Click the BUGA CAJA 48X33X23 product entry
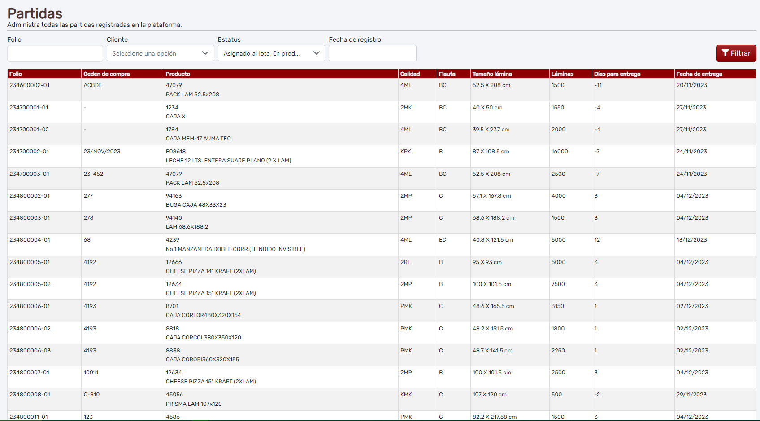 (x=196, y=205)
